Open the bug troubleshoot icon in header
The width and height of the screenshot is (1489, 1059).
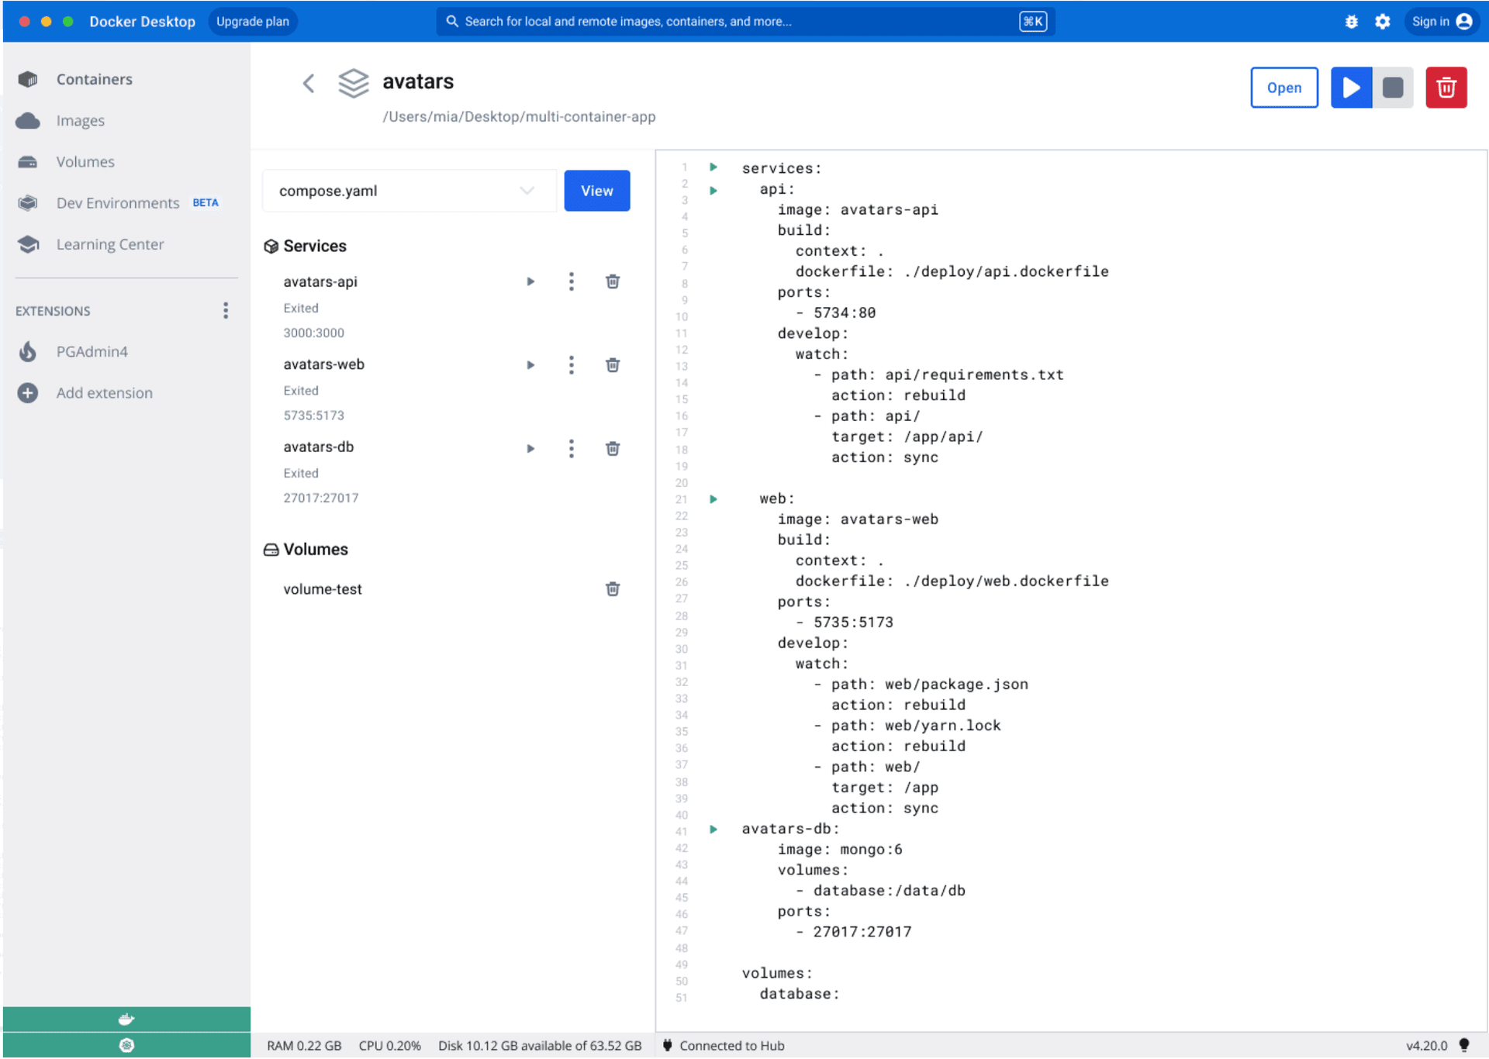[x=1351, y=22]
